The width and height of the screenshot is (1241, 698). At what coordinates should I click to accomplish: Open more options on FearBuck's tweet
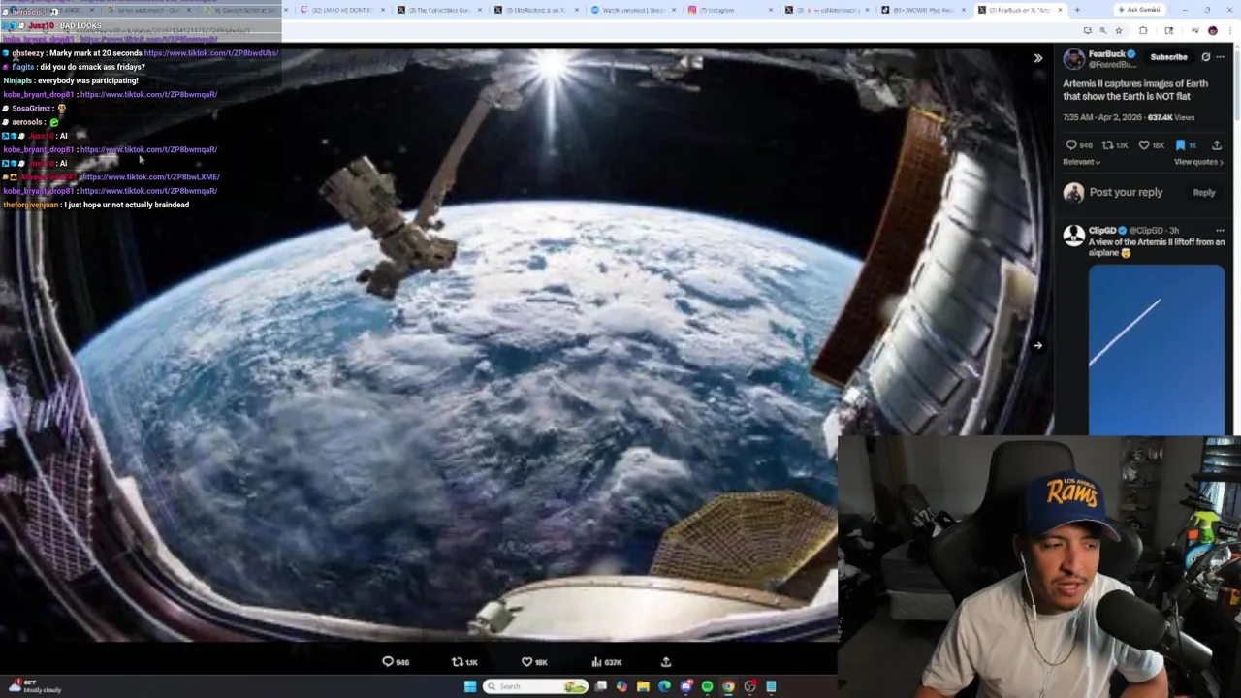1221,57
